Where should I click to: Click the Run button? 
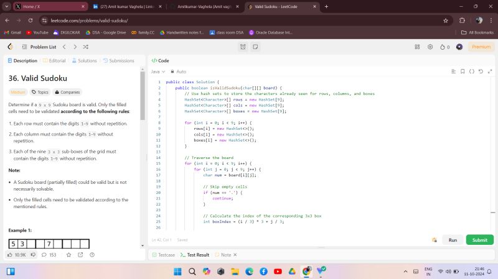coord(453,240)
